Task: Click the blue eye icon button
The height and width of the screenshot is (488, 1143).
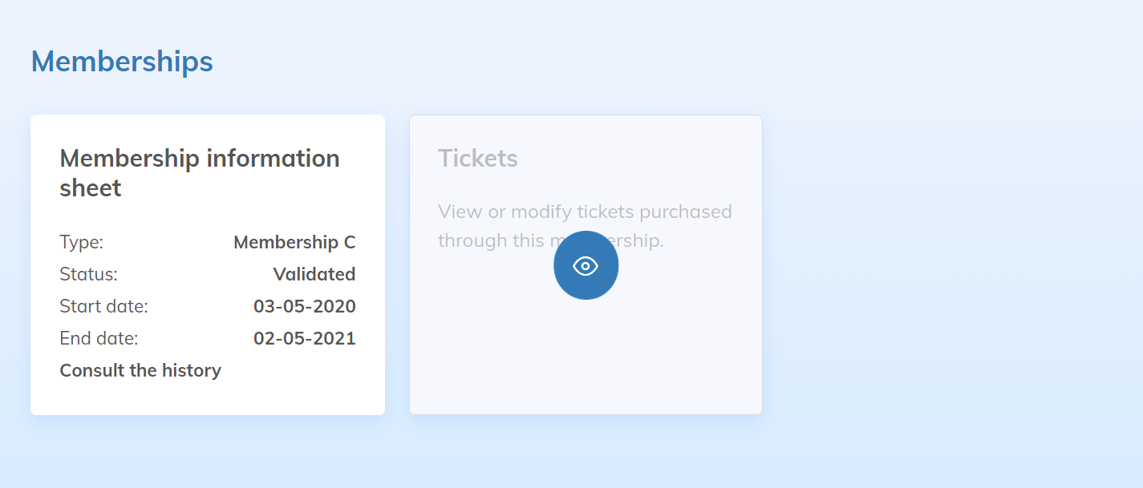Action: tap(586, 265)
